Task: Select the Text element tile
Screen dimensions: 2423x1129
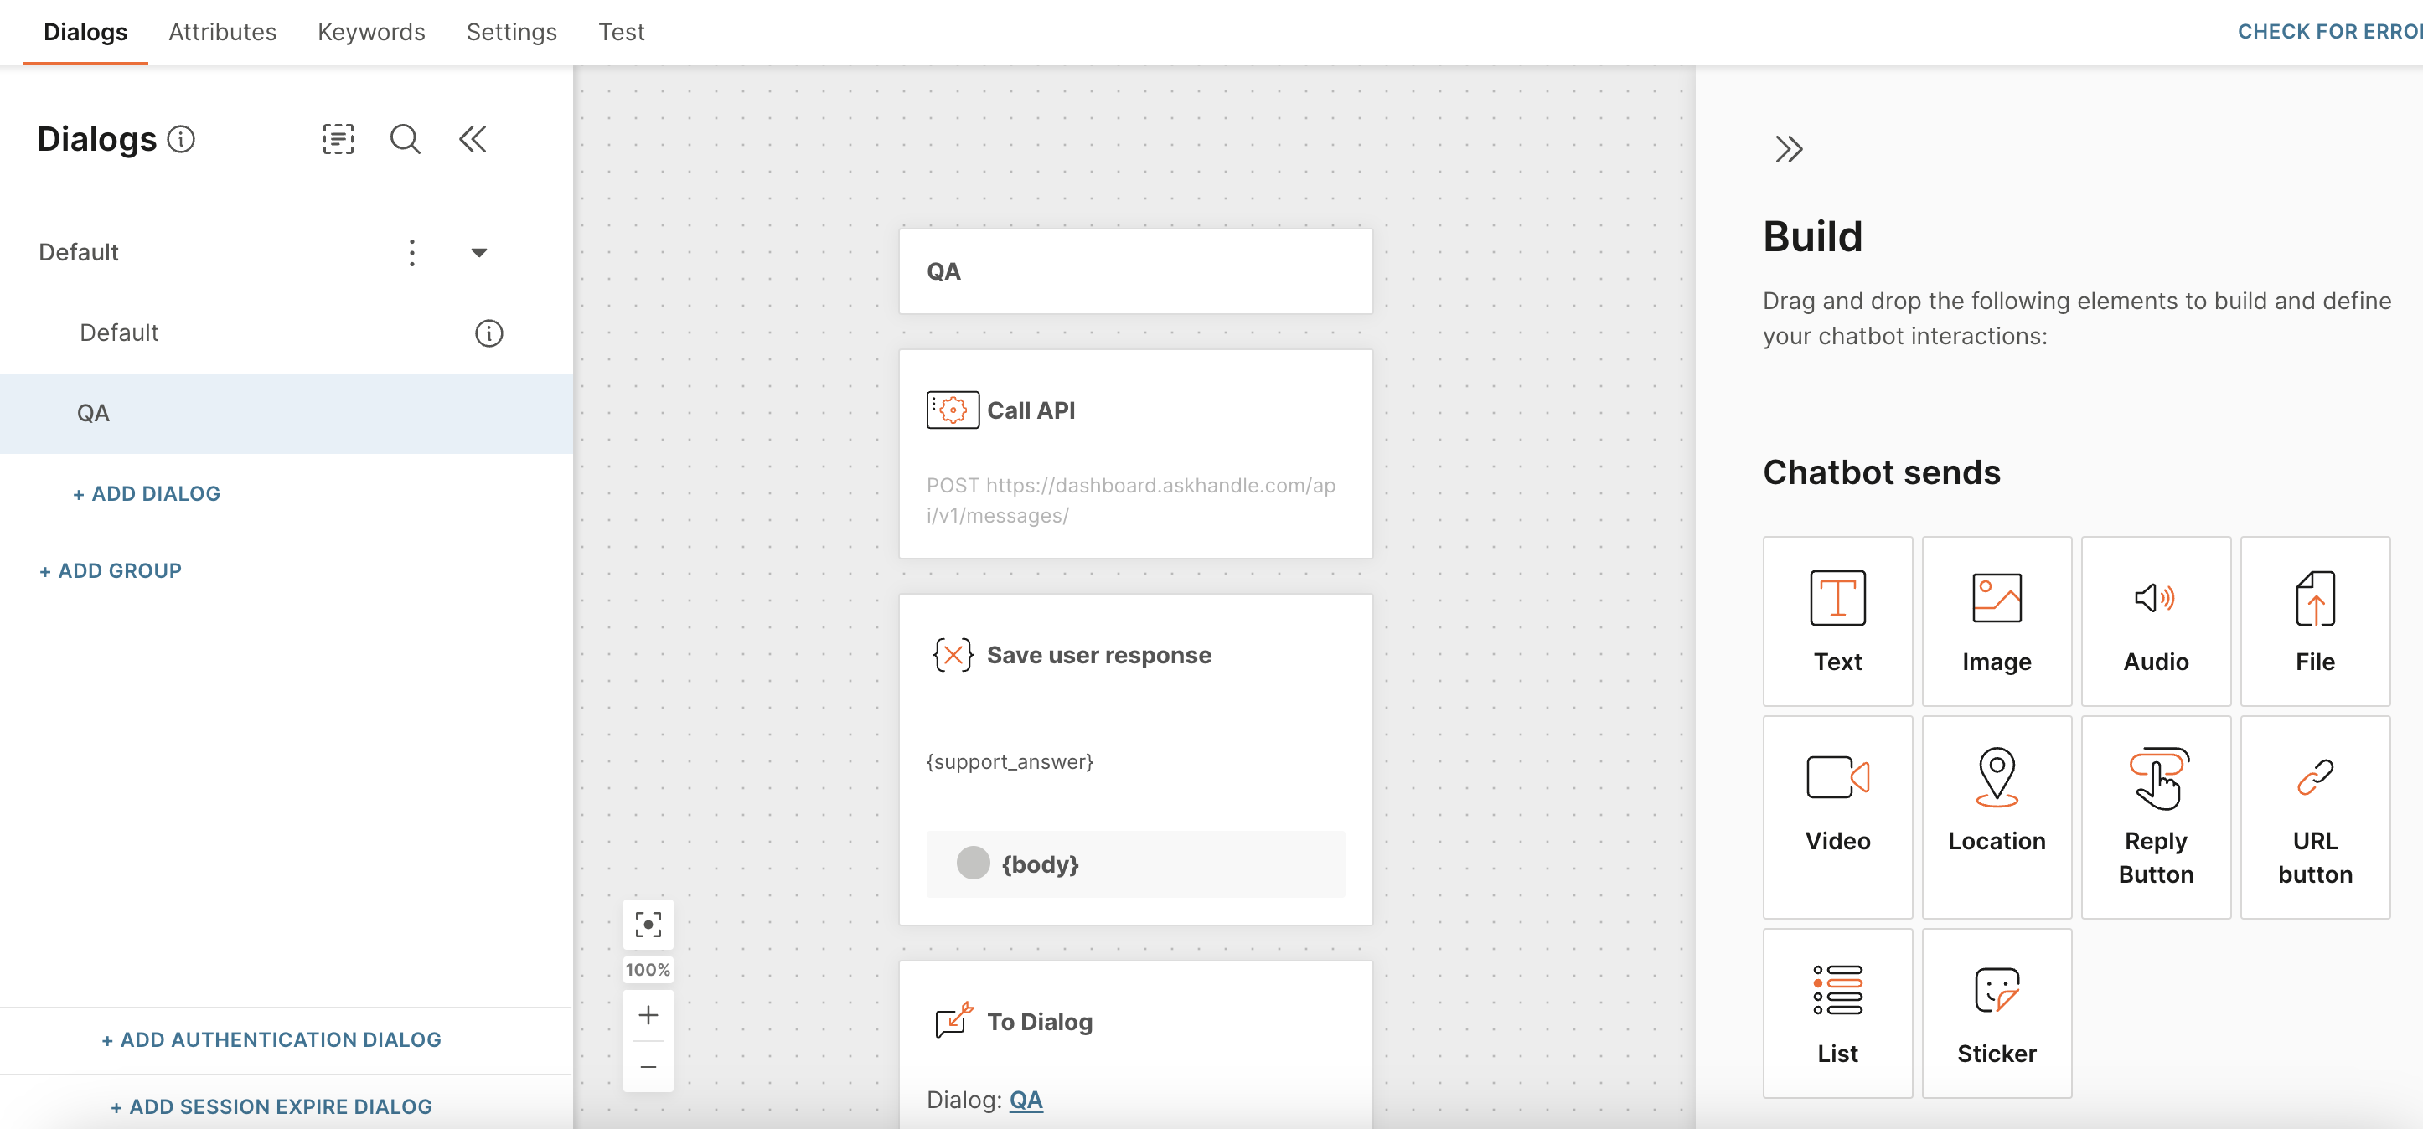Action: point(1837,621)
